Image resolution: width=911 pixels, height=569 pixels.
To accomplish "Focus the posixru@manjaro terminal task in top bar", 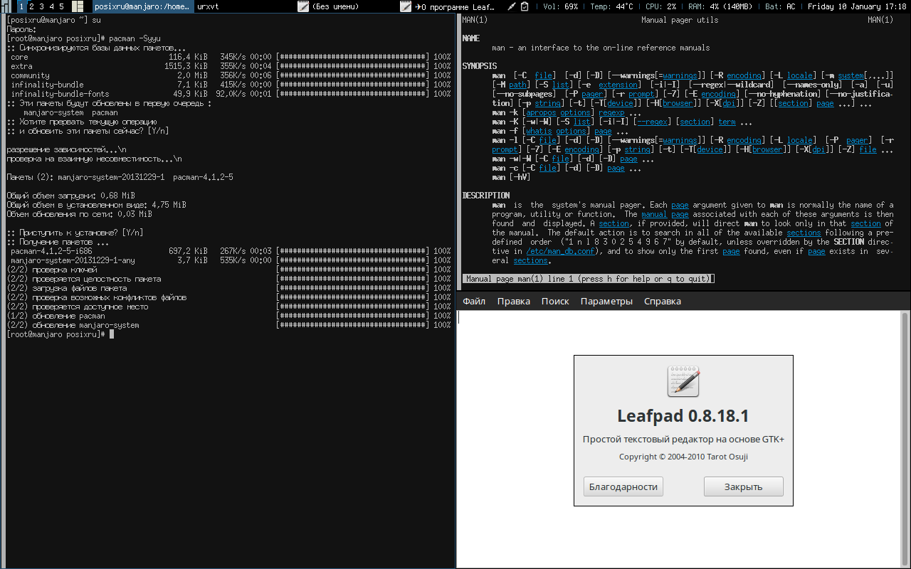I will pyautogui.click(x=142, y=6).
